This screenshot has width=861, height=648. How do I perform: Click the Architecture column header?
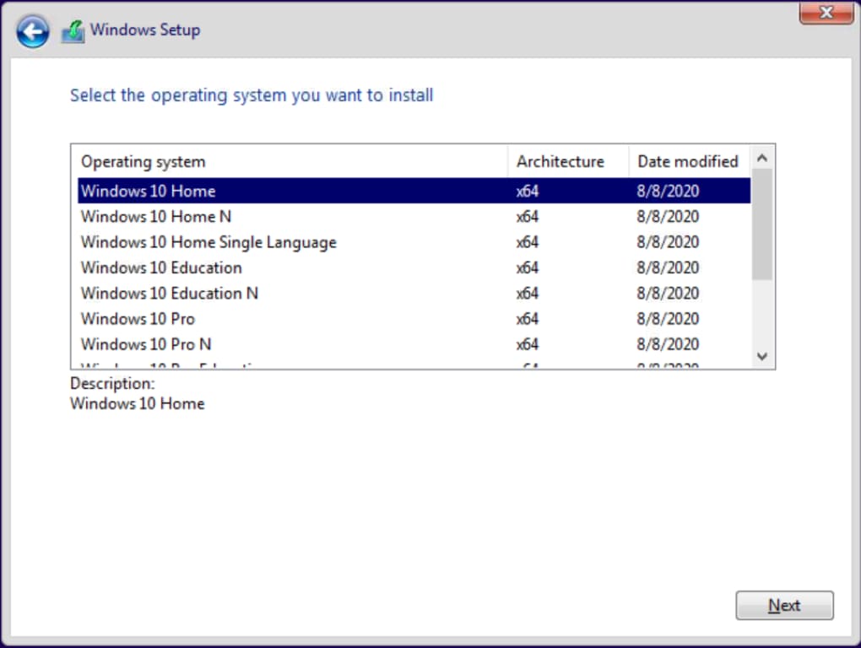click(x=560, y=161)
